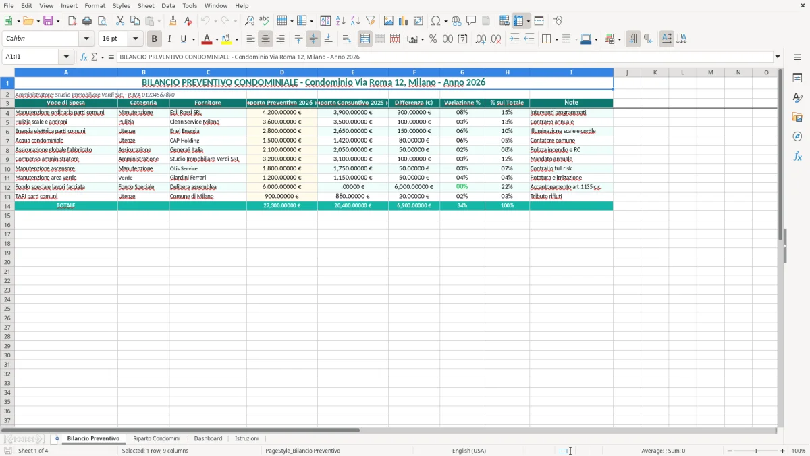Select row 14 header
Viewport: 810px width, 456px height.
[7, 206]
